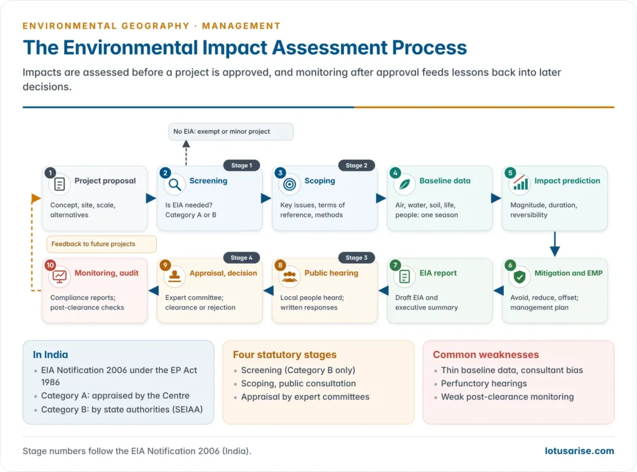Click the 'Screening' heading
The height and width of the screenshot is (472, 637).
tap(208, 181)
